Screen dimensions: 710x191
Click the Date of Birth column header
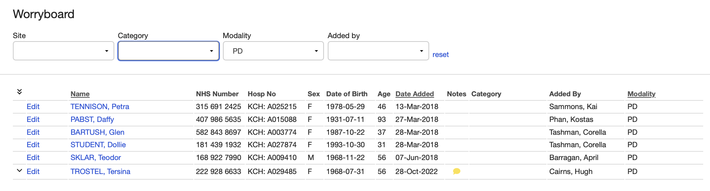click(x=347, y=94)
